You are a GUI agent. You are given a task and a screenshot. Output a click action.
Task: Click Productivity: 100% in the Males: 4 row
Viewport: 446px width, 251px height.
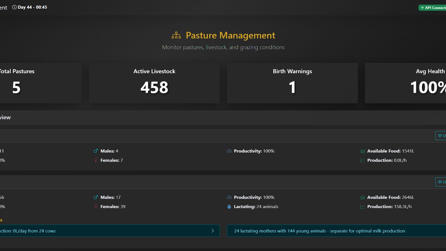tap(254, 151)
